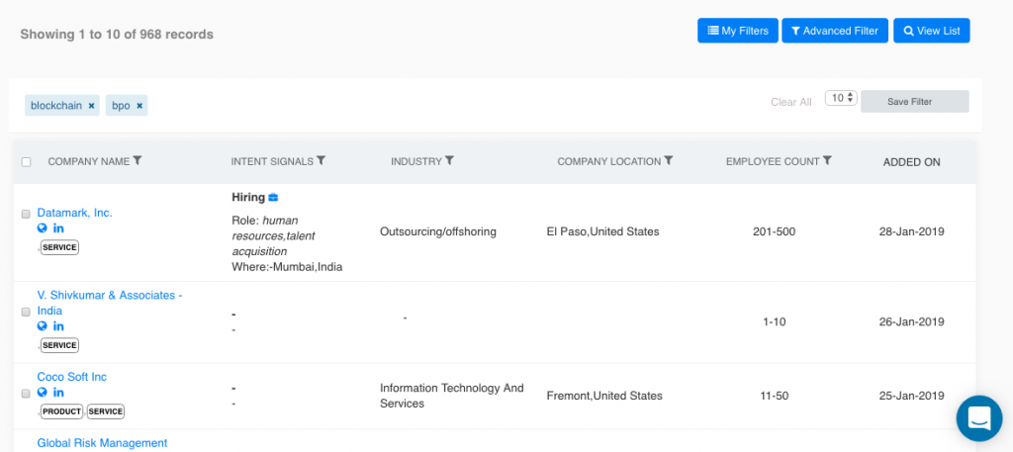Screen dimensions: 1013x452
Task: Open V. Shivkumar & Associates LinkedIn icon
Action: coord(58,326)
